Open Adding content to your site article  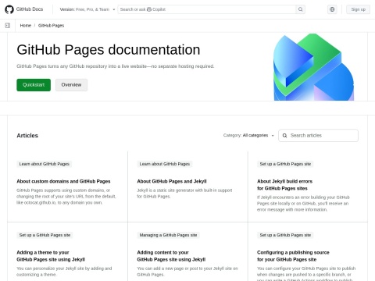coord(171,256)
